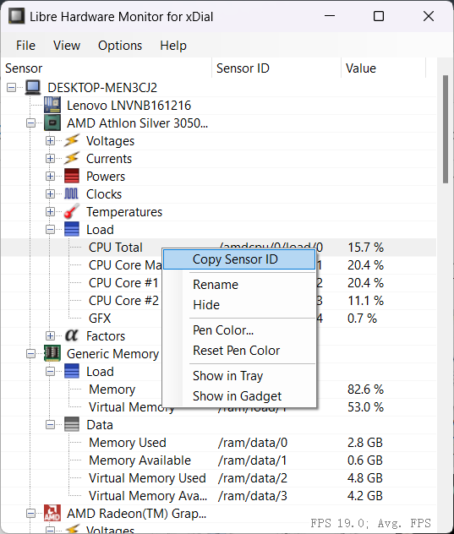
Task: Click the Generic Memory RAM chip icon
Action: pos(52,353)
